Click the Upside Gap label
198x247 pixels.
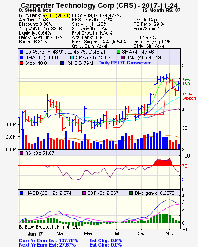click(145, 20)
